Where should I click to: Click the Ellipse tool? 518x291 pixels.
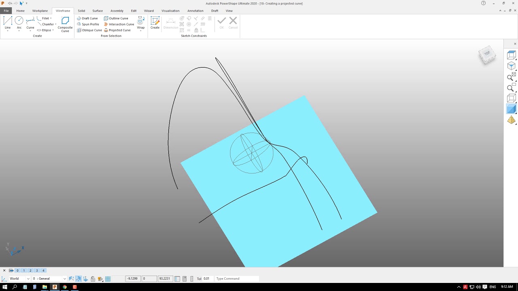(44, 30)
